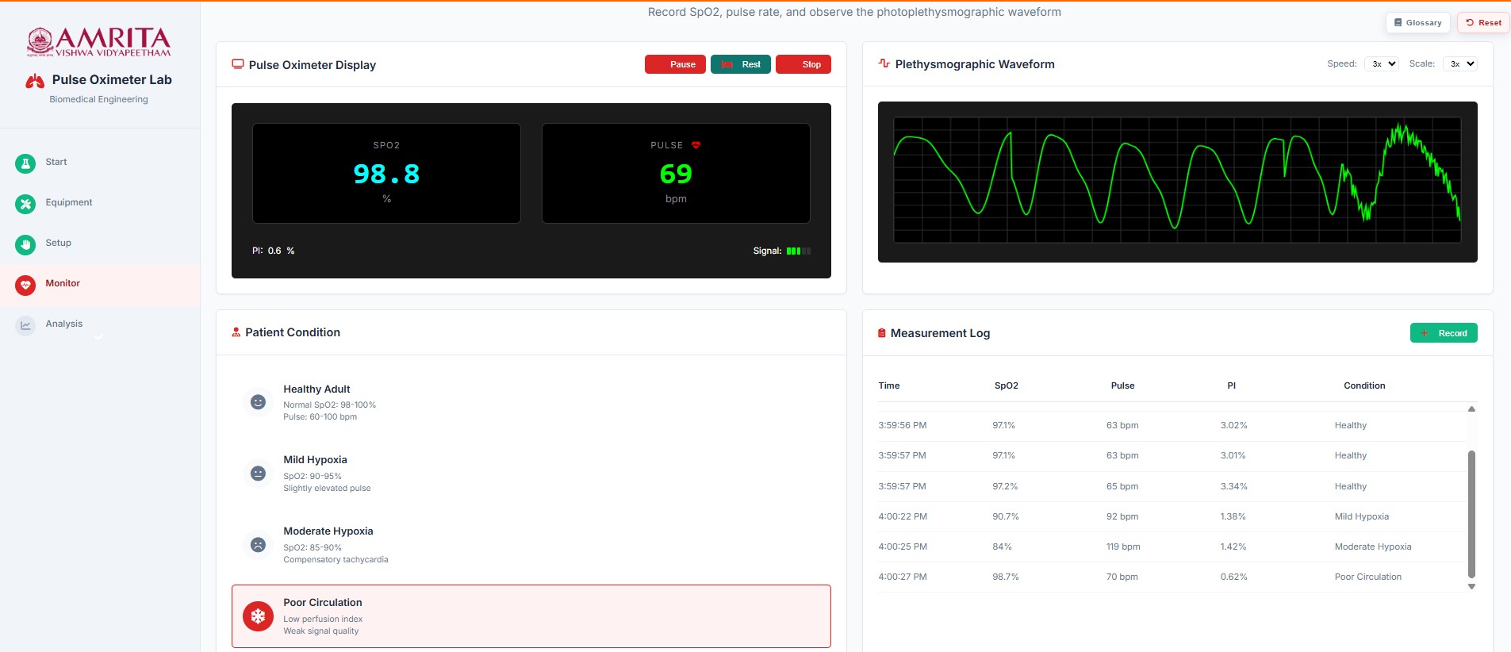Image resolution: width=1511 pixels, height=652 pixels.
Task: Click the Moderate Hypoxia sad face icon
Action: click(x=258, y=545)
